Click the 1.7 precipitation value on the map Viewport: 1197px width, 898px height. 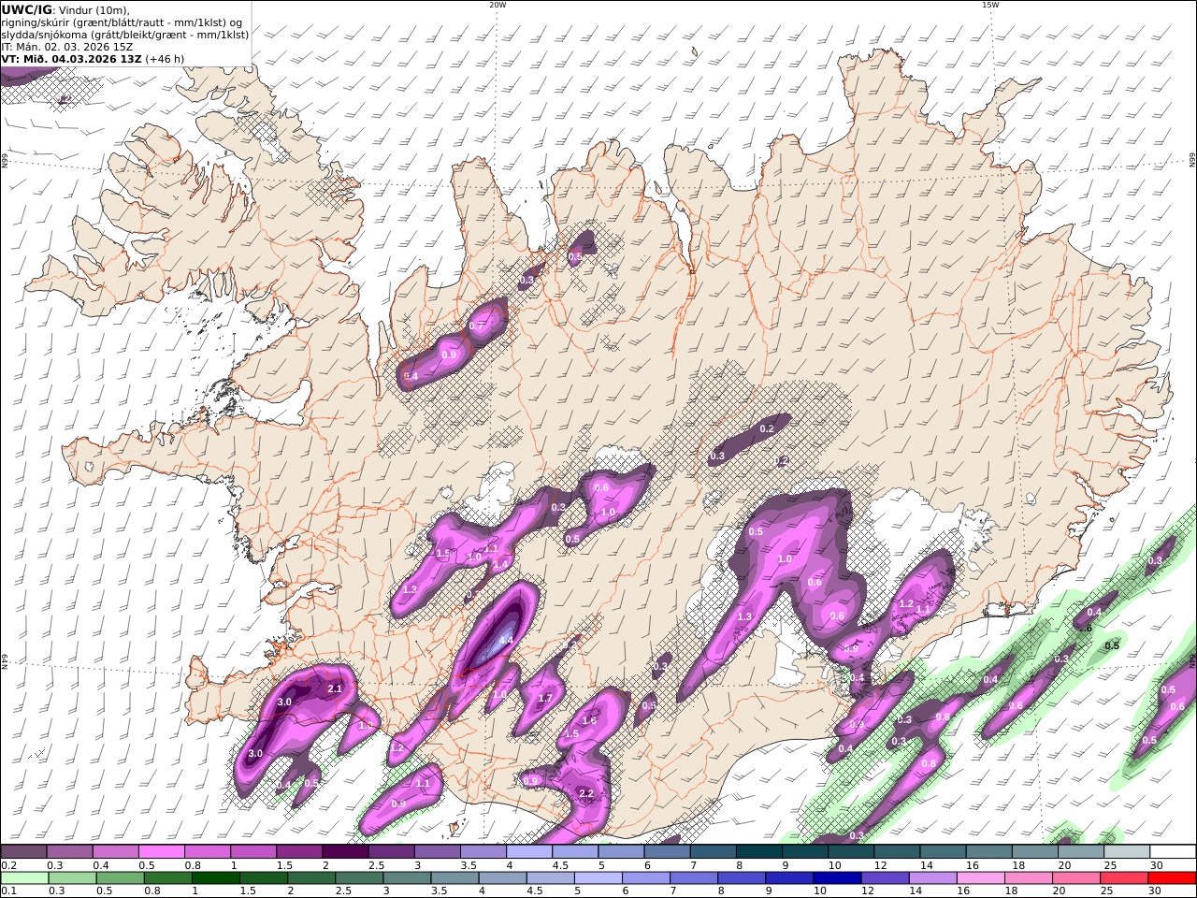[x=546, y=698]
